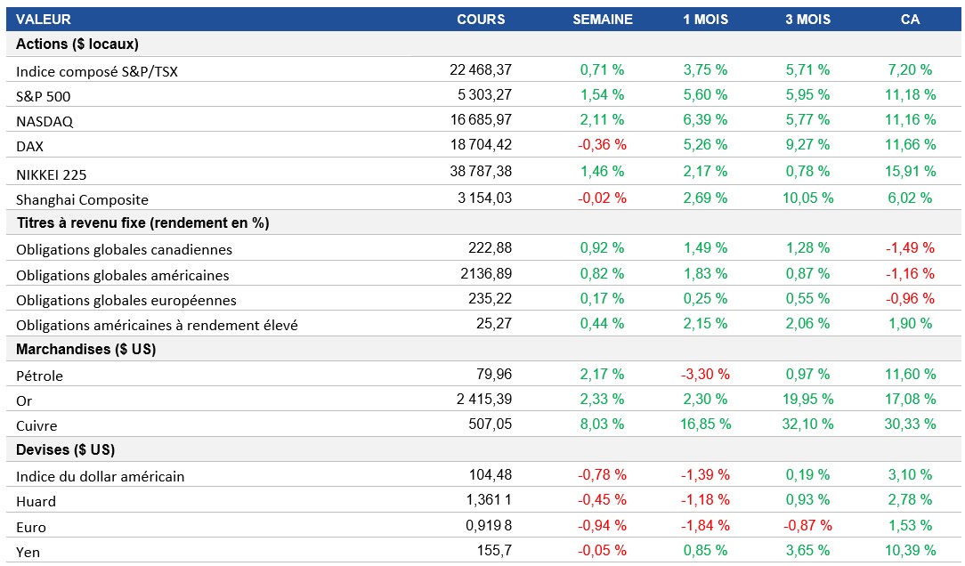965x566 pixels.
Task: Select the Devises ($ US) section heading
Action: pyautogui.click(x=66, y=449)
